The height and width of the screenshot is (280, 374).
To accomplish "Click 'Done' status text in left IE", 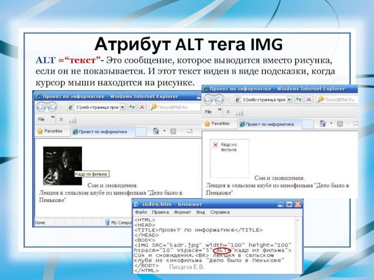I will coord(40,223).
